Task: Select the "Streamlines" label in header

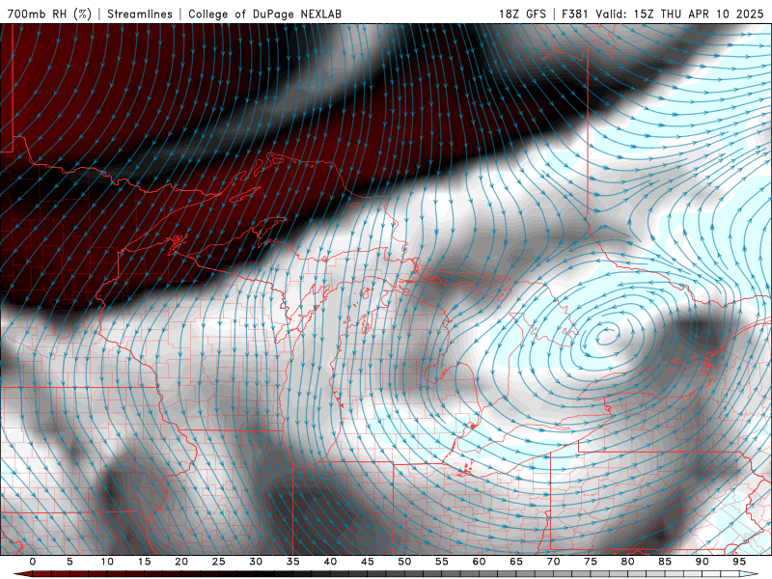Action: tap(140, 14)
